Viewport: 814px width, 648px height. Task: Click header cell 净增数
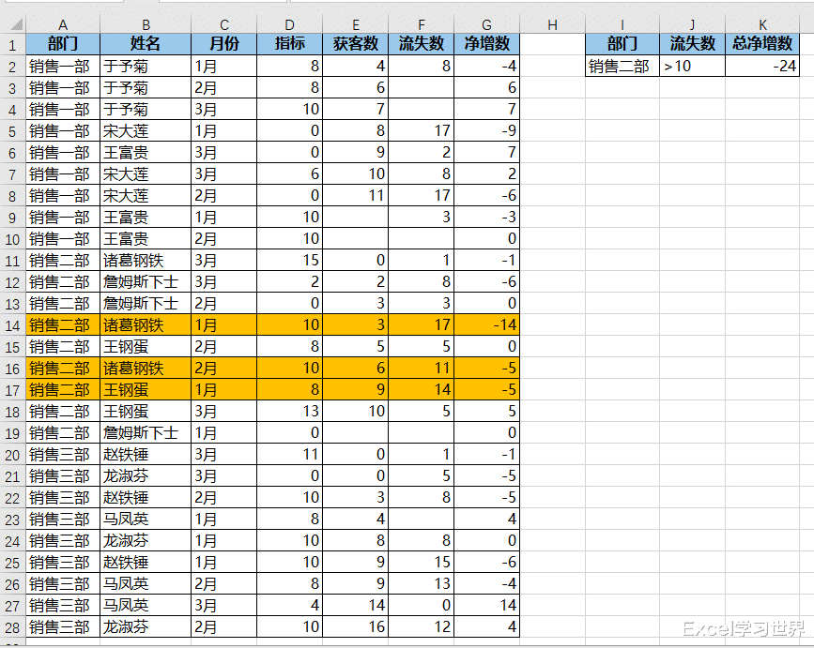487,44
